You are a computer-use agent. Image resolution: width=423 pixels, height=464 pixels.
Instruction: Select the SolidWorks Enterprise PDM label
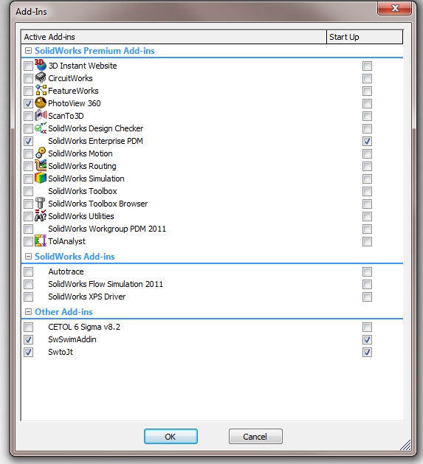click(x=95, y=141)
